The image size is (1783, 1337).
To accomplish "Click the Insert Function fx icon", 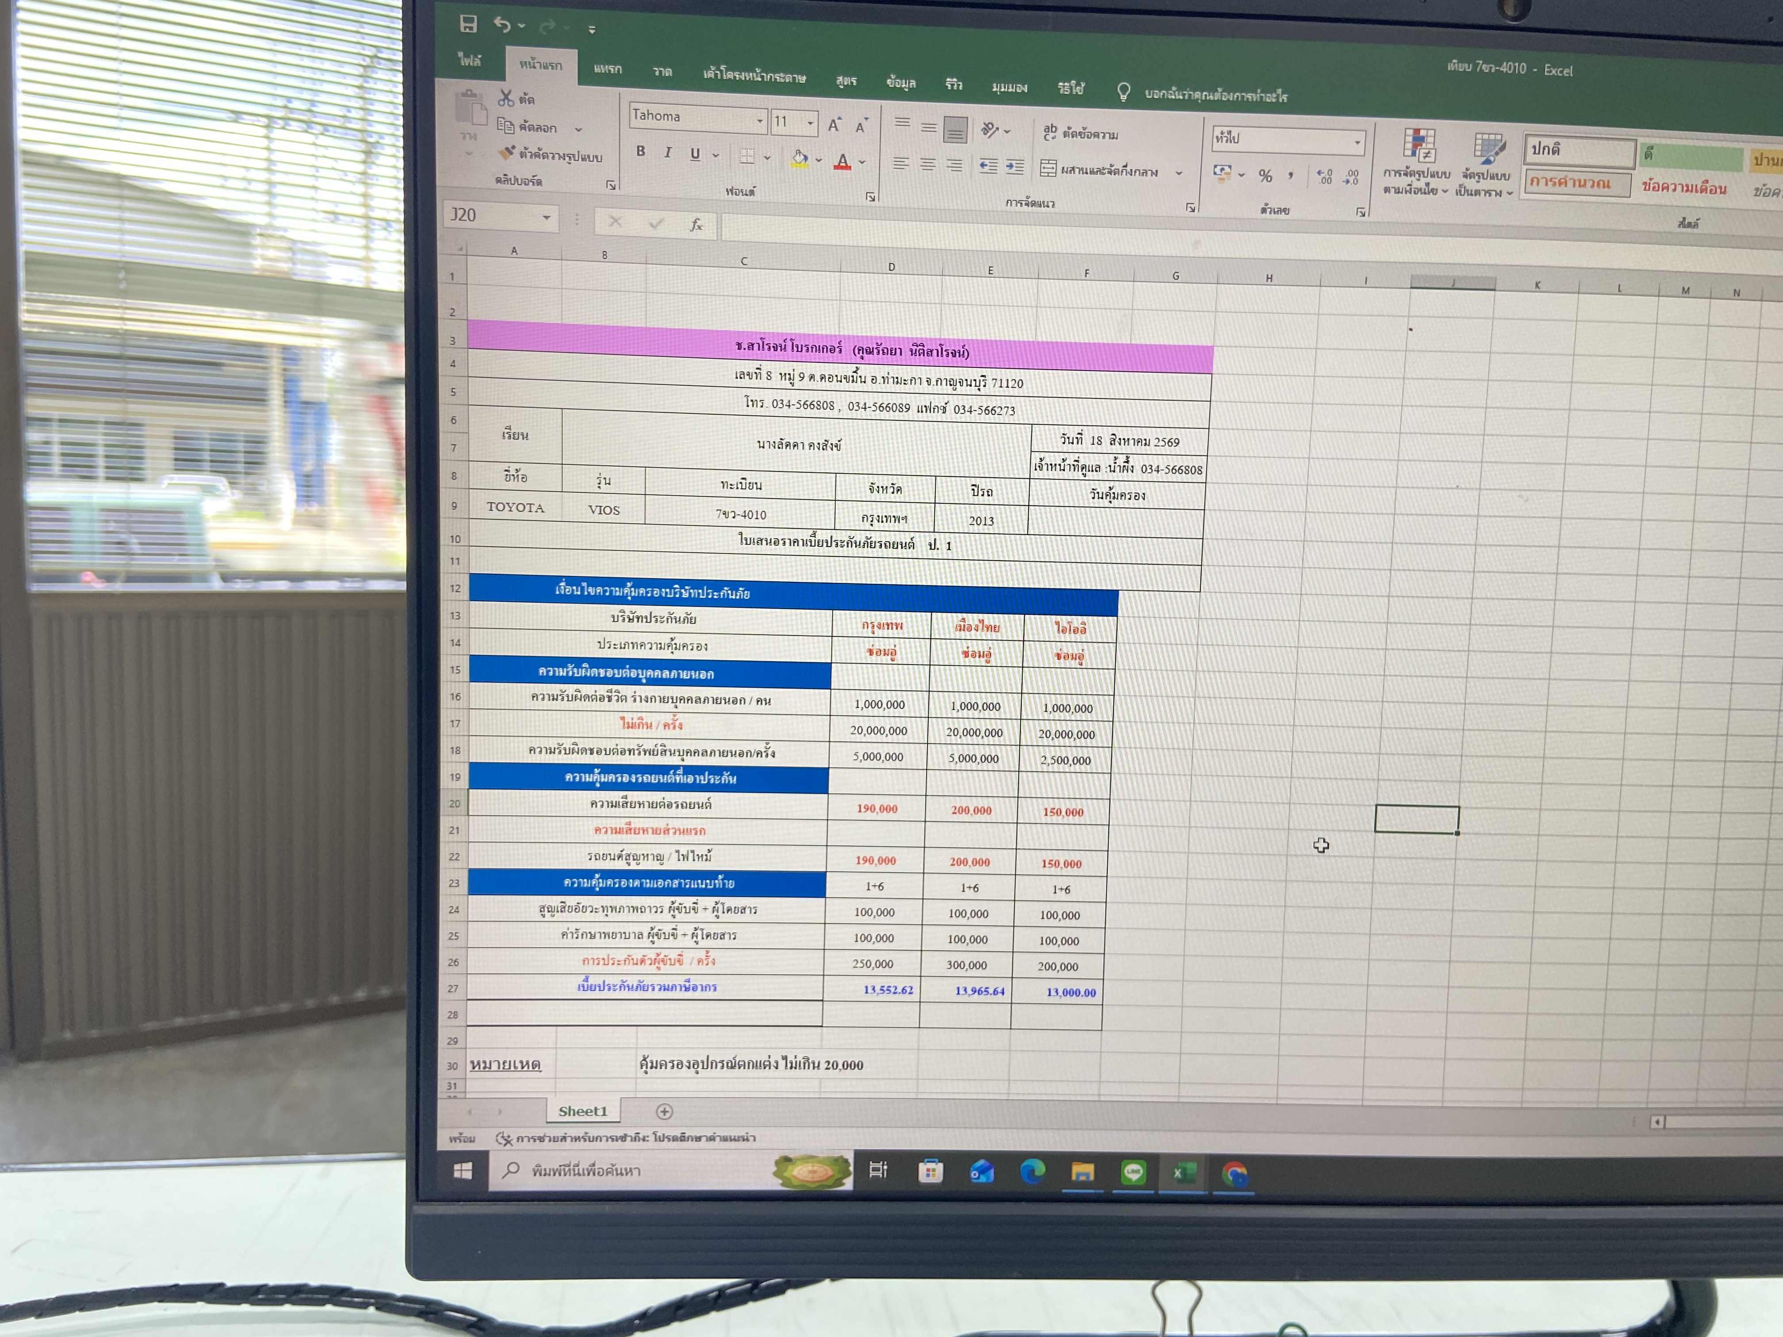I will point(696,225).
